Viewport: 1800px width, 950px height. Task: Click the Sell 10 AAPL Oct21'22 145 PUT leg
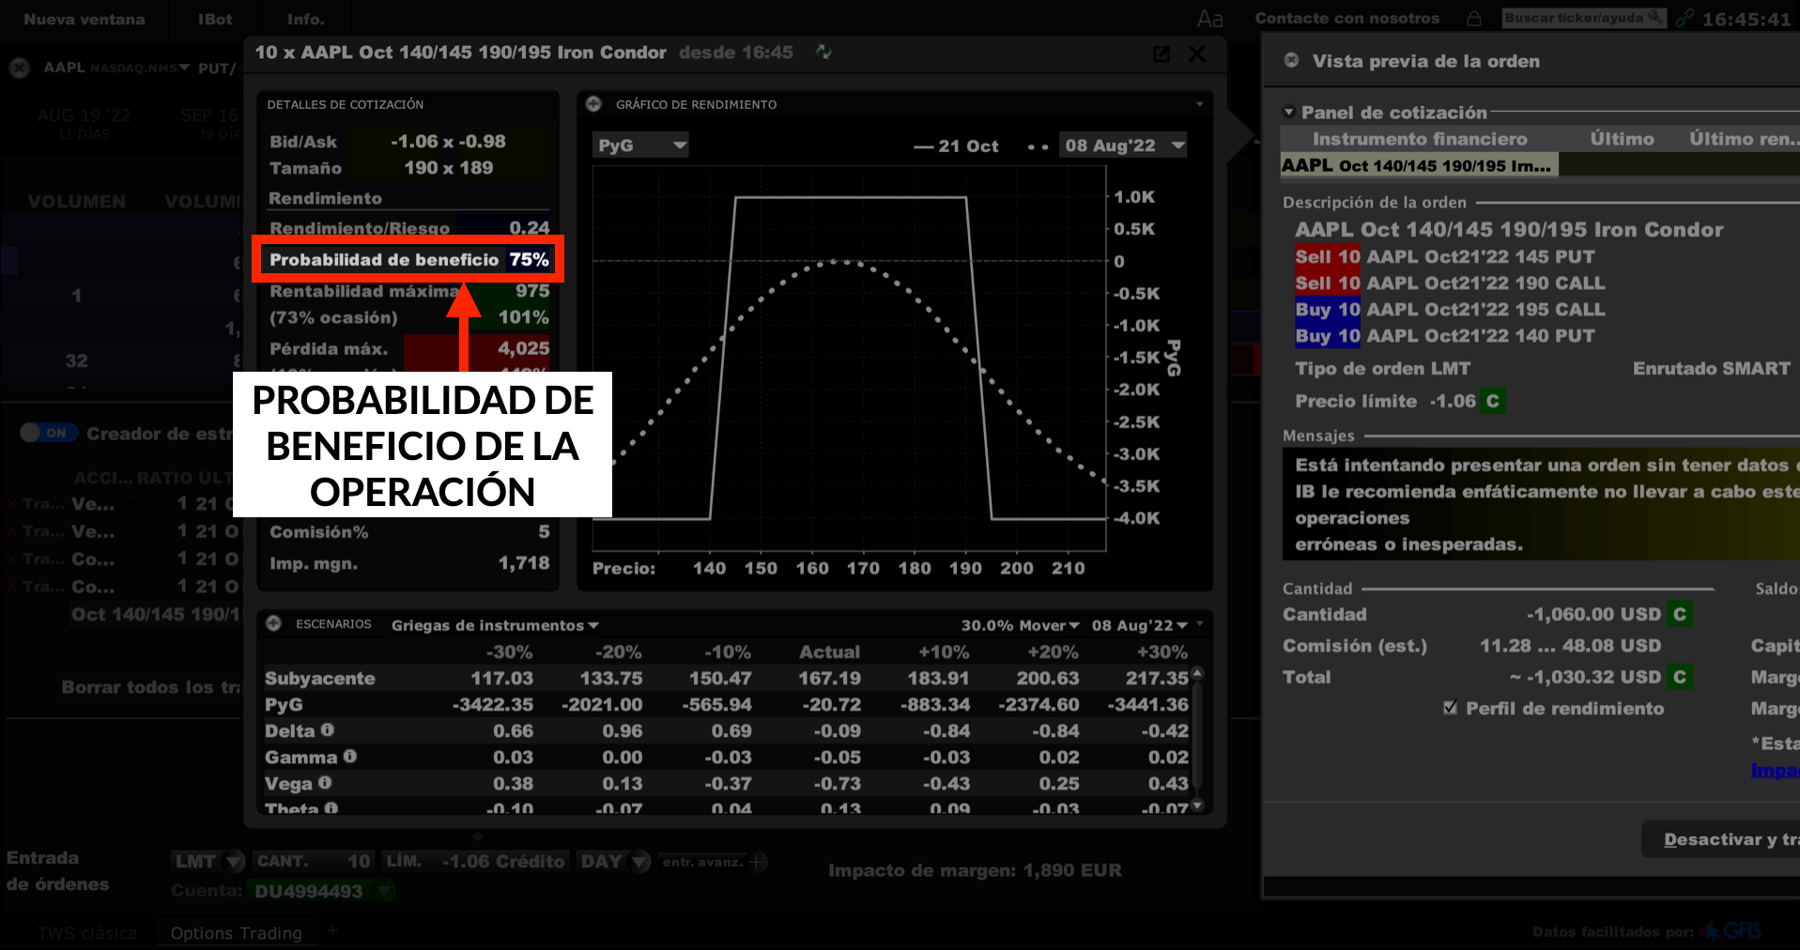(x=1444, y=256)
